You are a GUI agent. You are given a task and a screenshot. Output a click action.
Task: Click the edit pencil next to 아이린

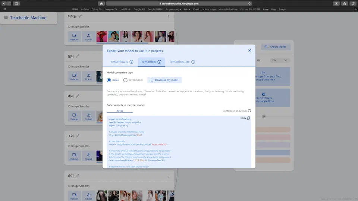[81, 16]
